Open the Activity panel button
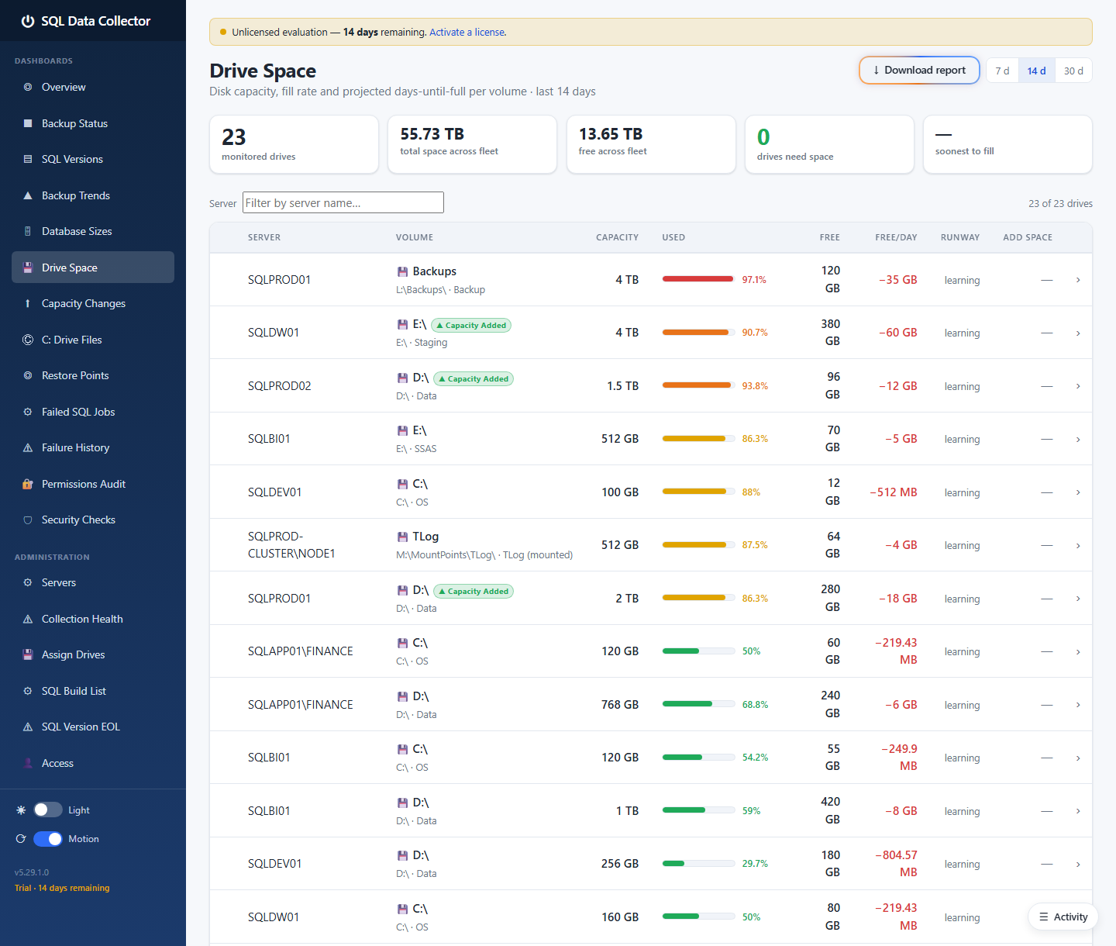Screen dimensions: 1116x946 coord(1063,917)
